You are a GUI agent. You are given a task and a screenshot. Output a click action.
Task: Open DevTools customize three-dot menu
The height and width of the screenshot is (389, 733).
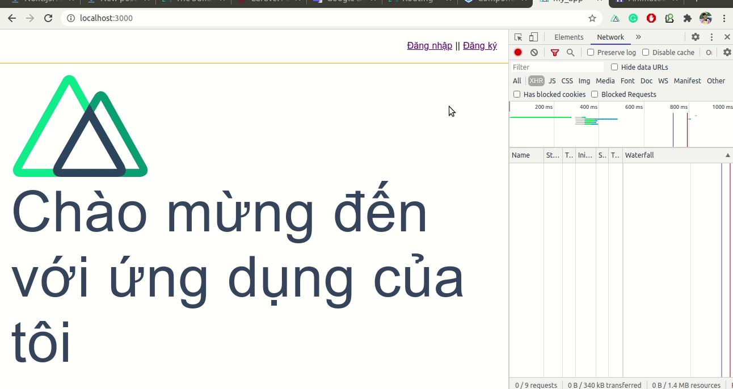711,37
